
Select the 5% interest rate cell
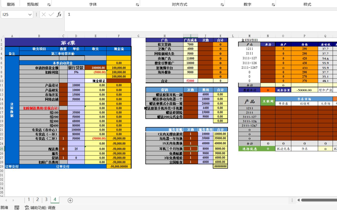click(x=76, y=72)
